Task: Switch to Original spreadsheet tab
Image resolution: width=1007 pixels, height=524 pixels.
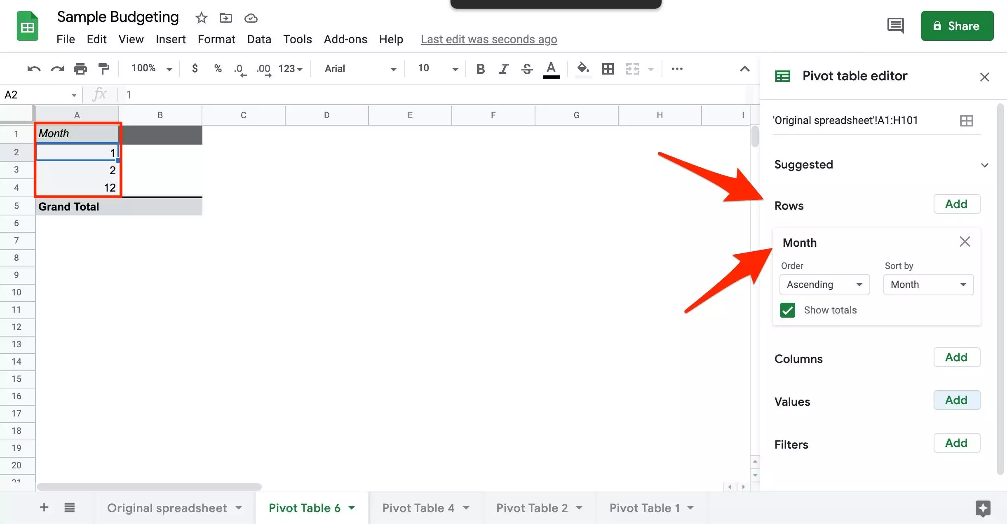Action: pos(167,508)
